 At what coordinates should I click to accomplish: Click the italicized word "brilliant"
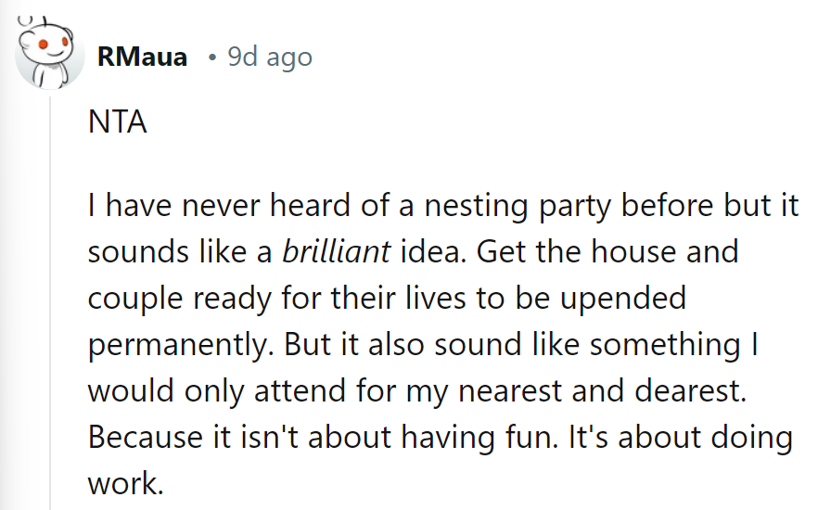pos(338,252)
